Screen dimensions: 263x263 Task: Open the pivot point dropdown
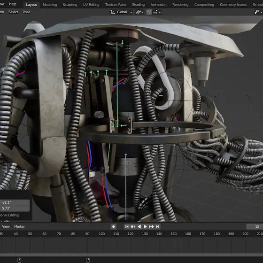140,12
